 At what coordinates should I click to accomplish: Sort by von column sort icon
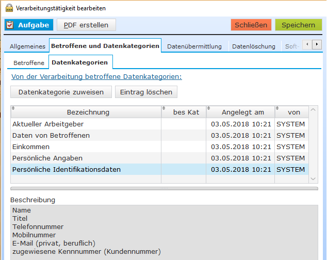coord(277,108)
